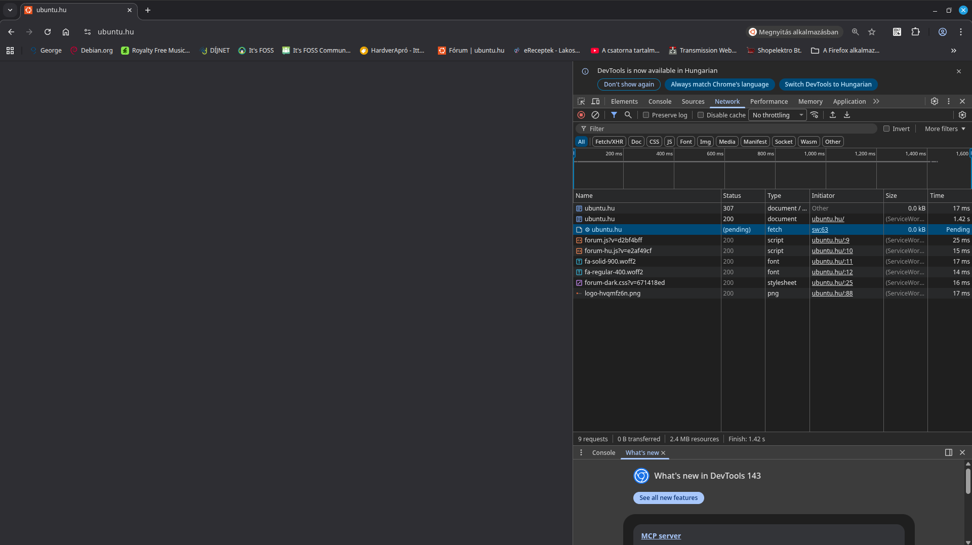Open the No throttling dropdown

[x=777, y=115]
